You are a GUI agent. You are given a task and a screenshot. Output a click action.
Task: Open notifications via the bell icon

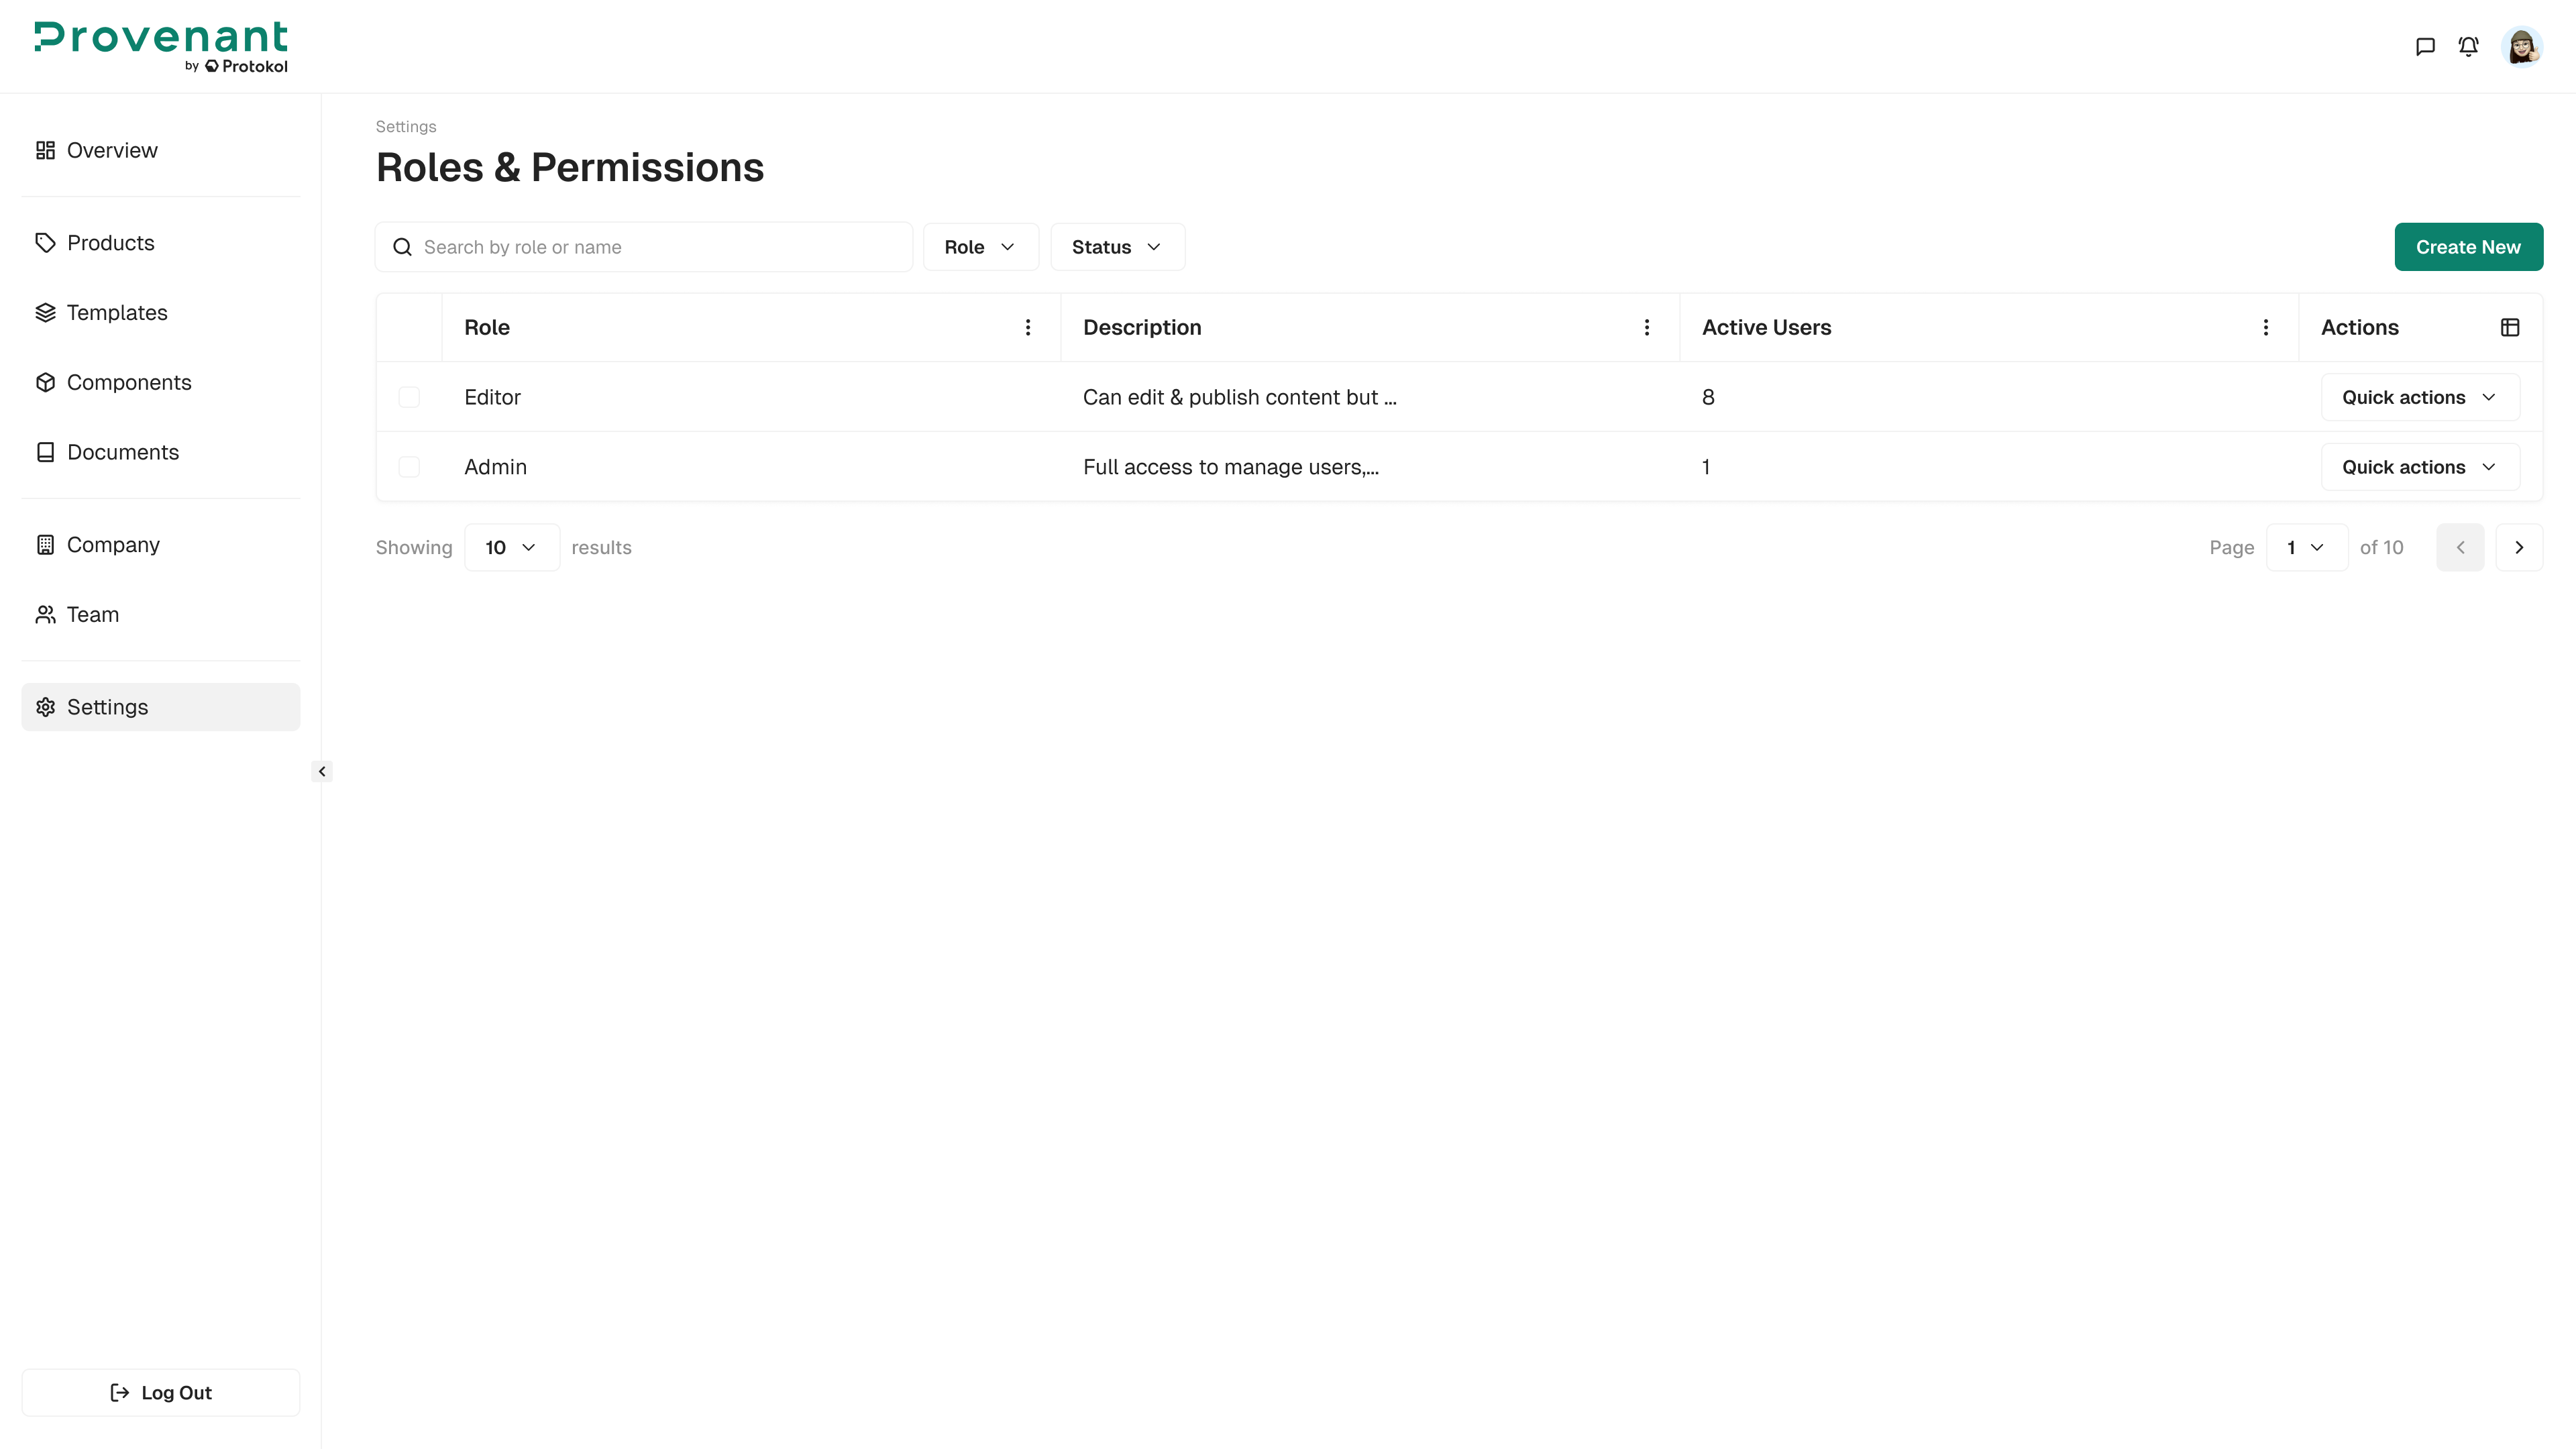coord(2468,46)
